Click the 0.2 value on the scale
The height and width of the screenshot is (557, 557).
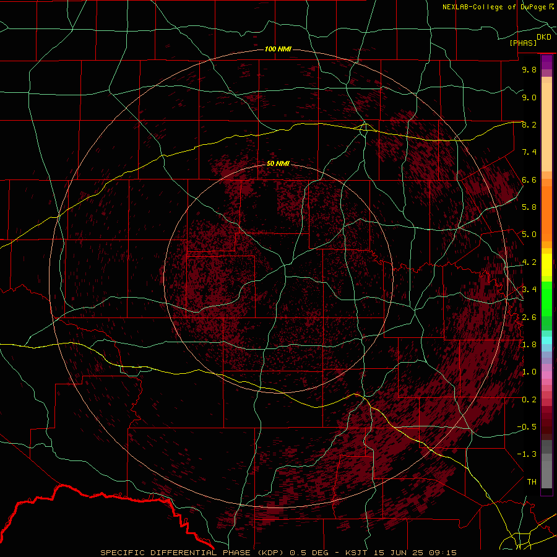(529, 400)
